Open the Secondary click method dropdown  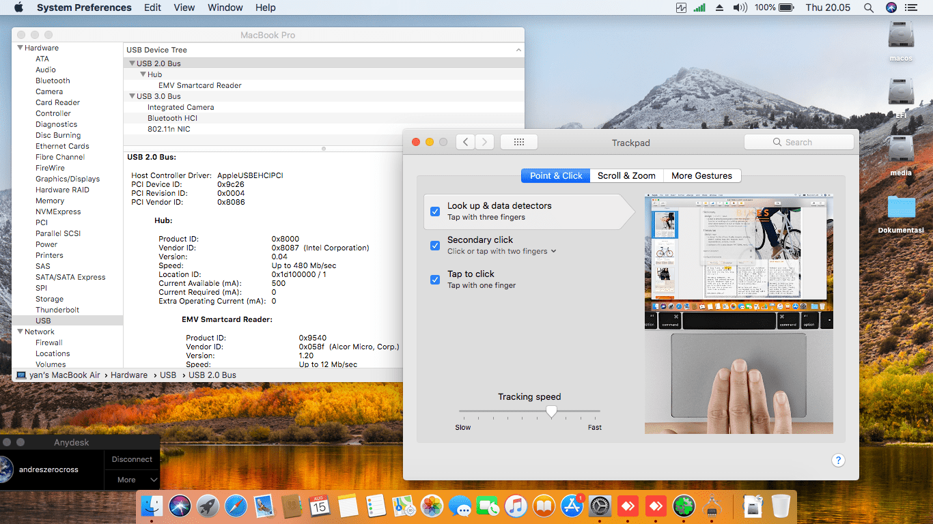(x=502, y=251)
